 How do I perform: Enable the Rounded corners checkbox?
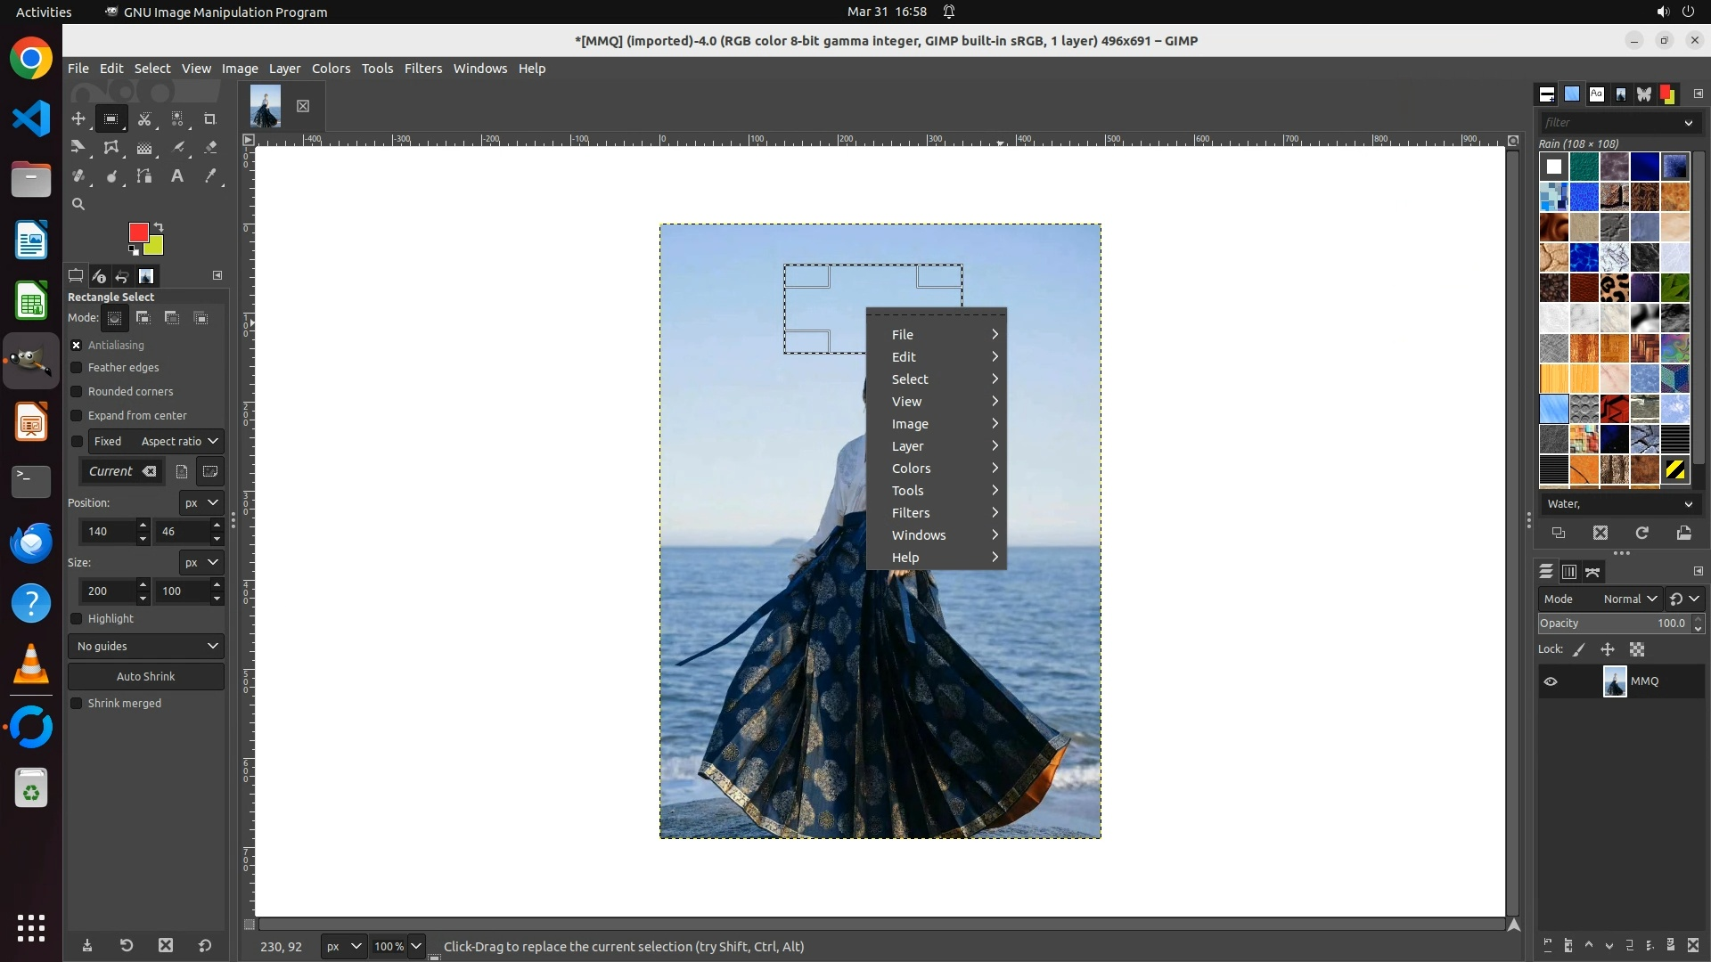pyautogui.click(x=77, y=392)
